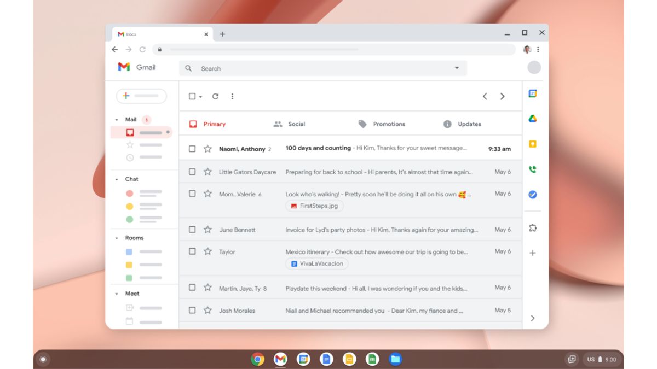Open Google Drive in the side panel
Screen dimensions: 657x369
click(532, 119)
